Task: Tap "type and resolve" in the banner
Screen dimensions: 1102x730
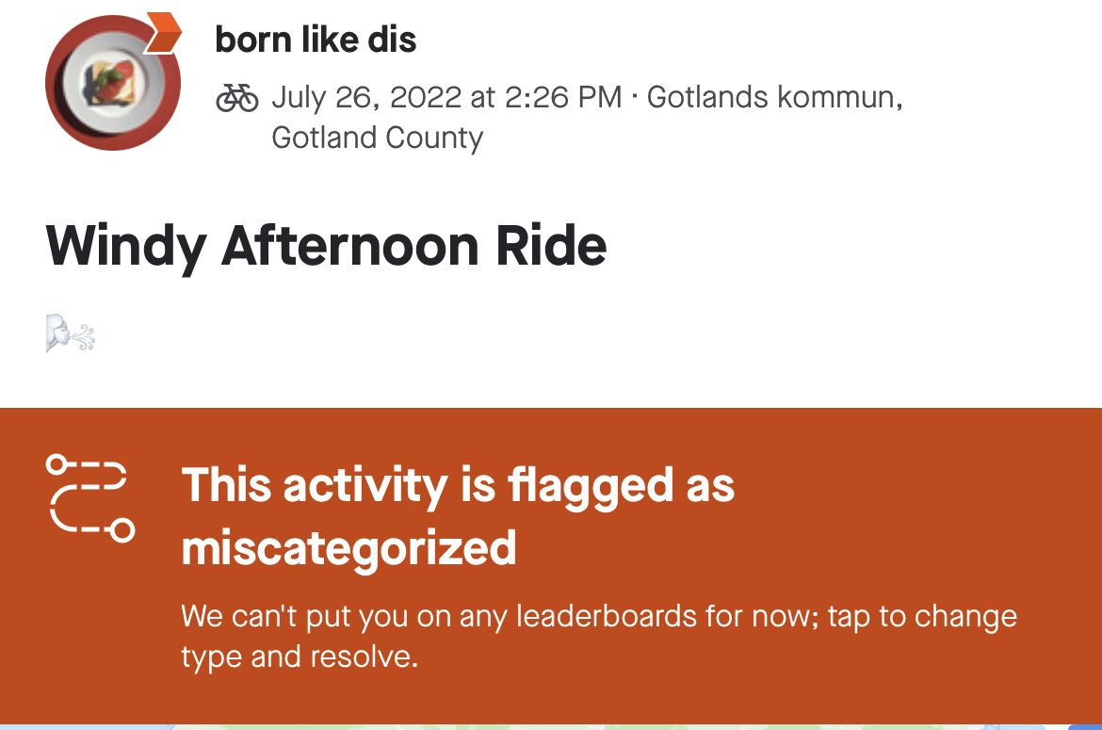Action: pos(299,657)
